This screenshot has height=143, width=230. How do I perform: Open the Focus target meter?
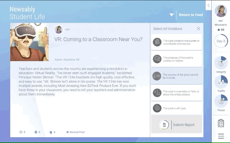[221, 101]
